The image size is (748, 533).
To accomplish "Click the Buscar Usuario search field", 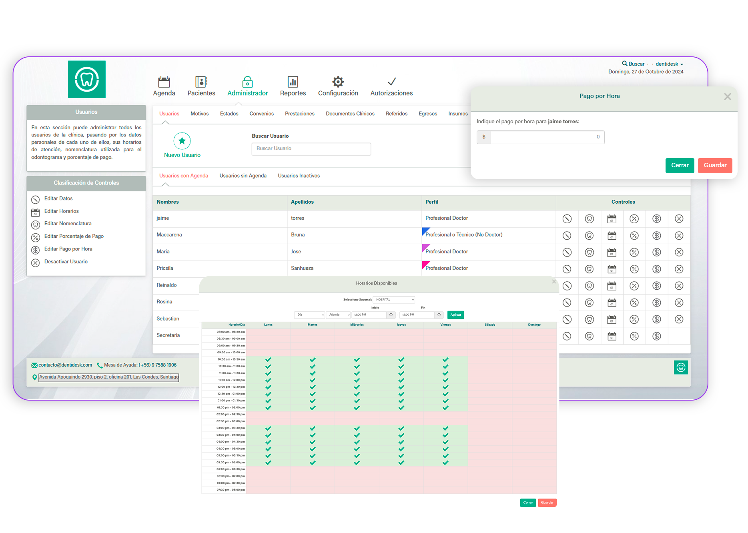I will point(311,148).
